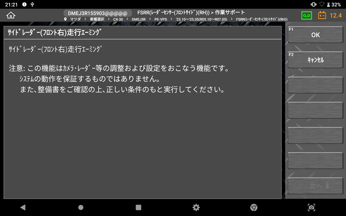Open recent apps with square button

pyautogui.click(x=138, y=207)
